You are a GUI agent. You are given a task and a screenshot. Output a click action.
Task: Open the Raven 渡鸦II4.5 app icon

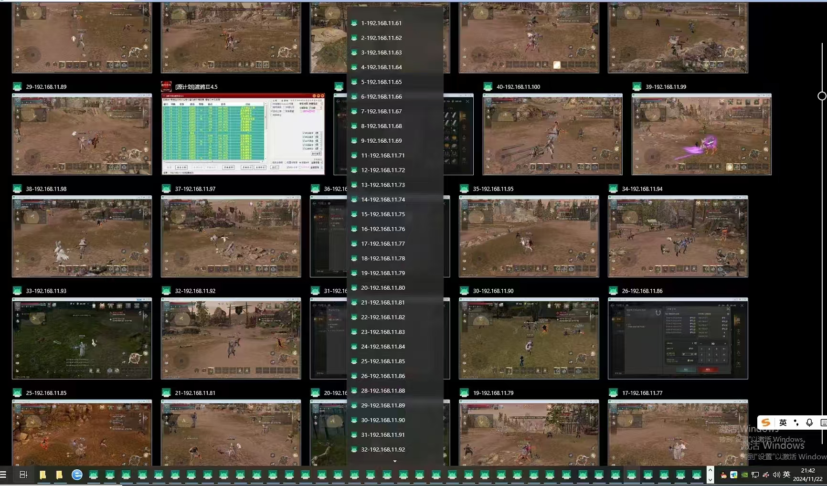tap(166, 86)
